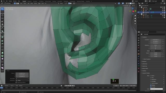Enable the Axis checkbox in Viewport Display
Image resolution: width=166 pixels, height=93 pixels.
(x=151, y=78)
